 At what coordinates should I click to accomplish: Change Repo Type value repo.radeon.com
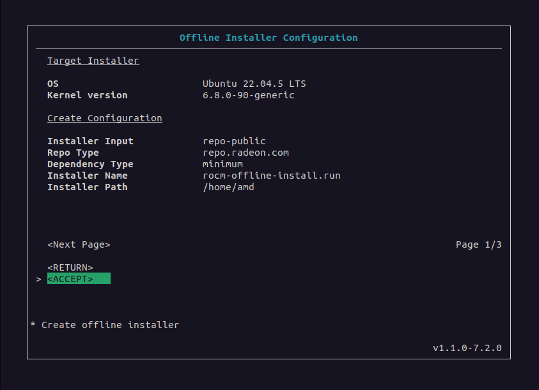click(246, 153)
